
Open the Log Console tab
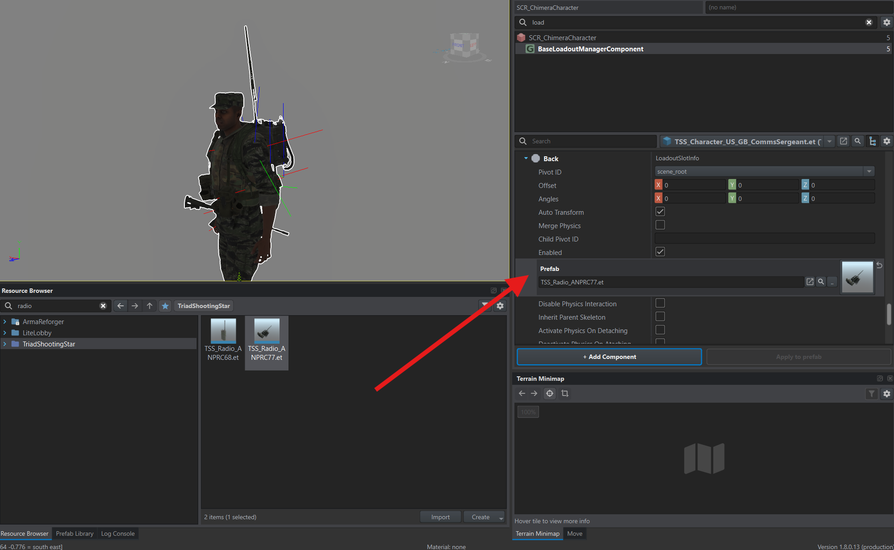[x=118, y=533]
